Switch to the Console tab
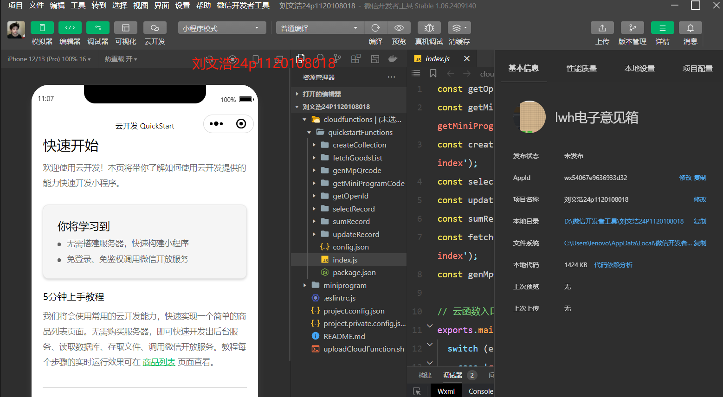 (481, 391)
